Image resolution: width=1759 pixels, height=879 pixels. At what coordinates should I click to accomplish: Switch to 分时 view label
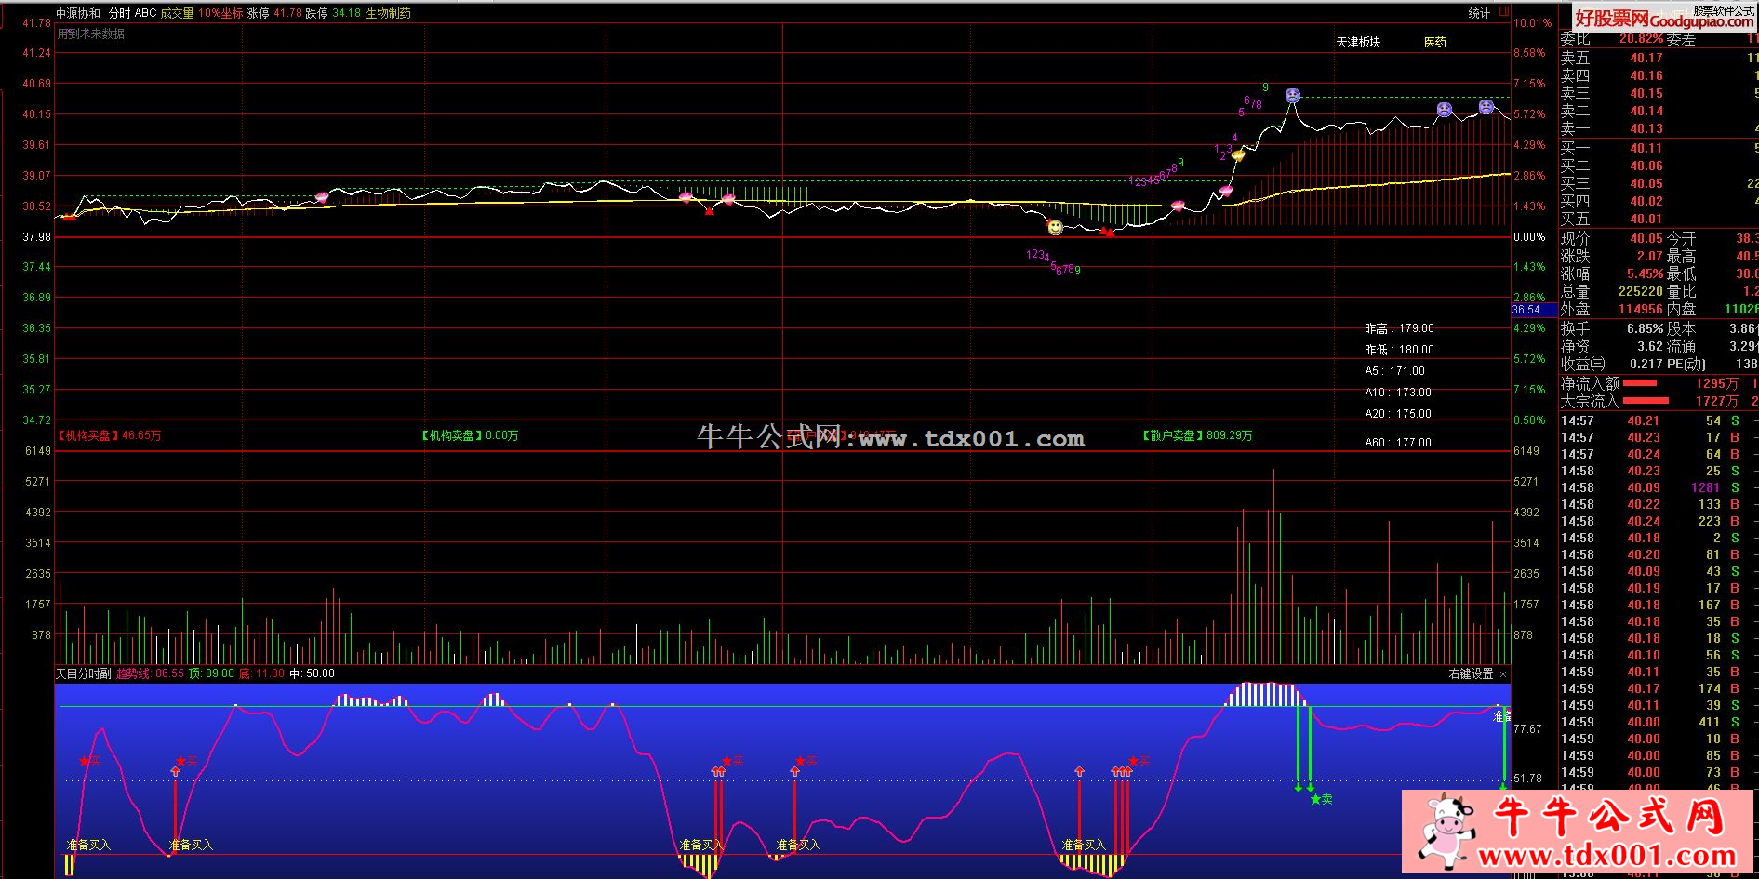(120, 13)
